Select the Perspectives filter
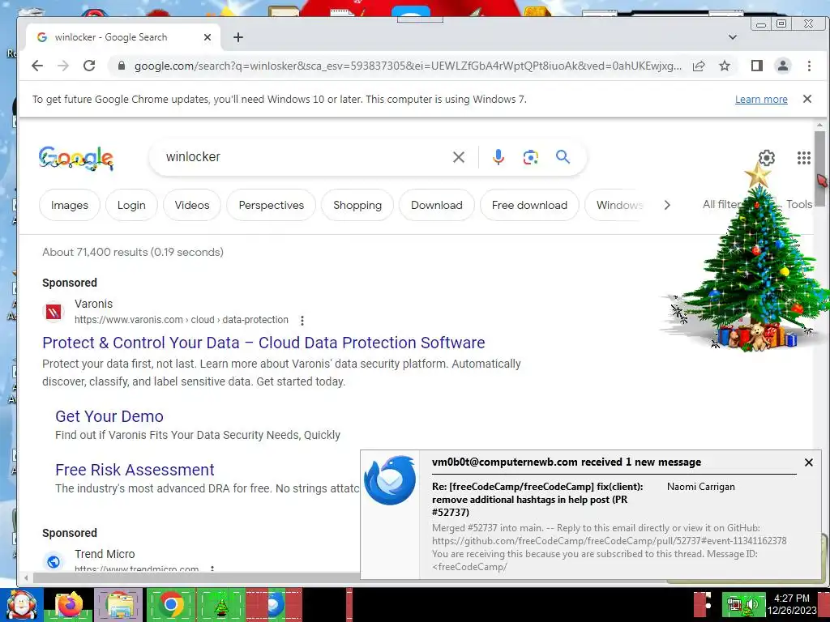 click(271, 205)
